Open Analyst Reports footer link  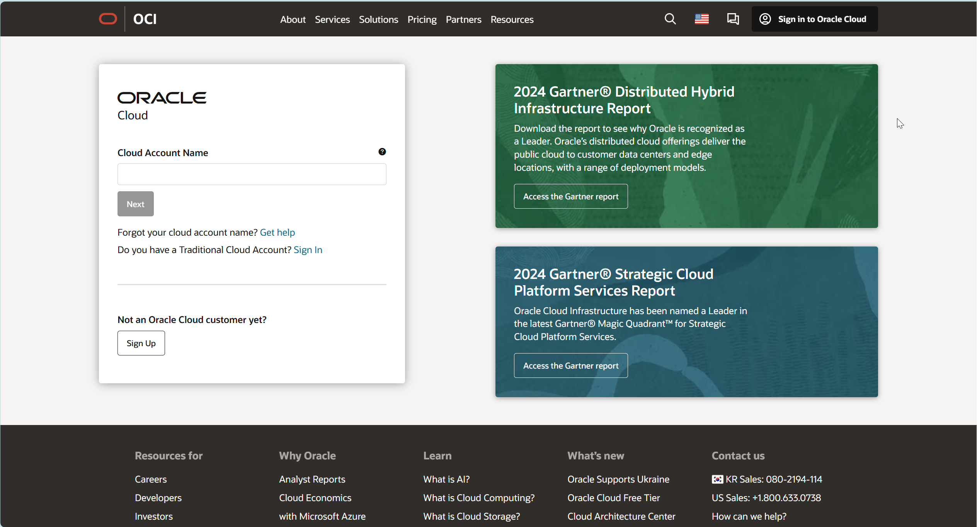312,479
